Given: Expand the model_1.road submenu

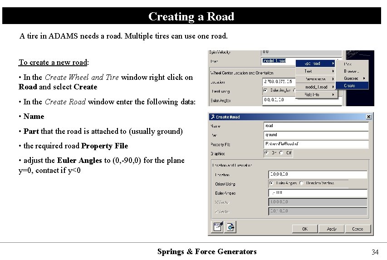Looking at the screenshot, I should pos(315,87).
